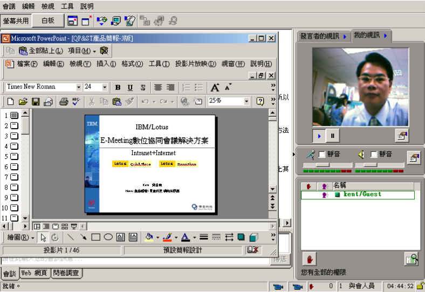Image resolution: width=425 pixels, height=292 pixels.
Task: Open the 繪圖 drawing menu dropdown
Action: [x=21, y=238]
